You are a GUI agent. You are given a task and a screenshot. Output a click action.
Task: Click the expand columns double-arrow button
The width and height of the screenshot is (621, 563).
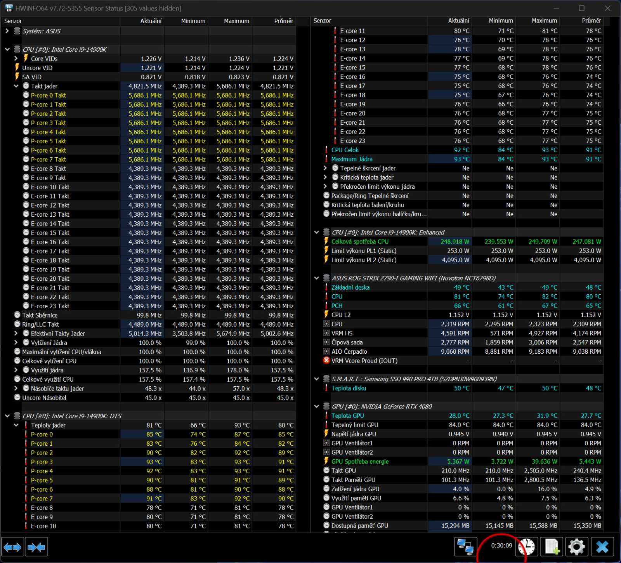pyautogui.click(x=12, y=547)
